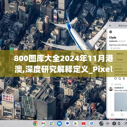Screen dimensions: 127x127
Task: Open the Tasks checkmark app icon
Action: pos(92,124)
